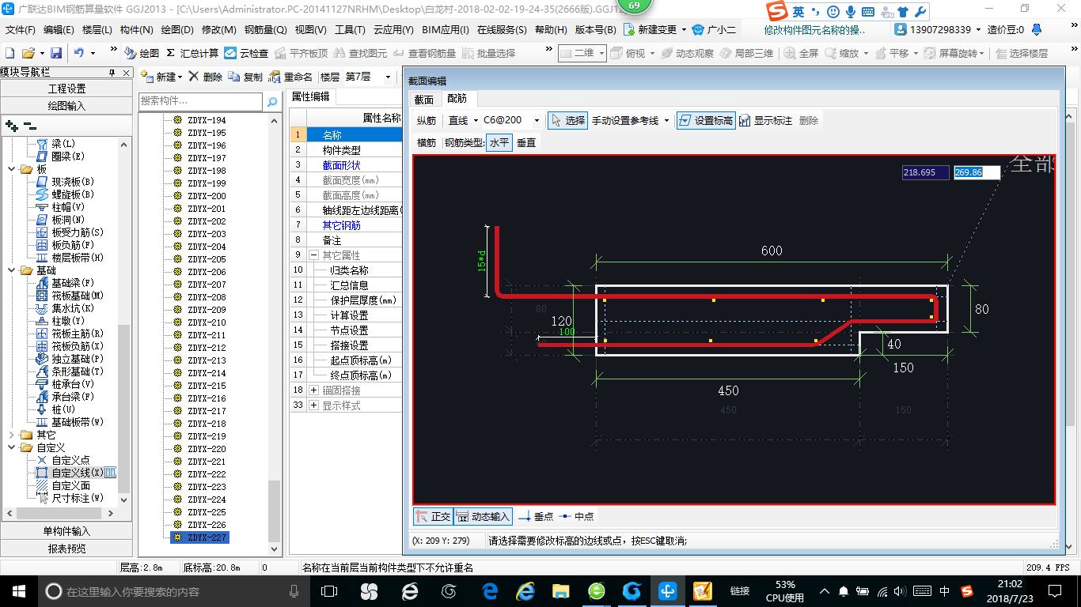The height and width of the screenshot is (607, 1081).
Task: Select ZDYX-210 in component list
Action: (x=207, y=322)
